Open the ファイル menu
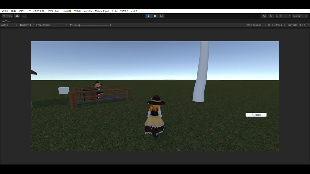 [5, 11]
